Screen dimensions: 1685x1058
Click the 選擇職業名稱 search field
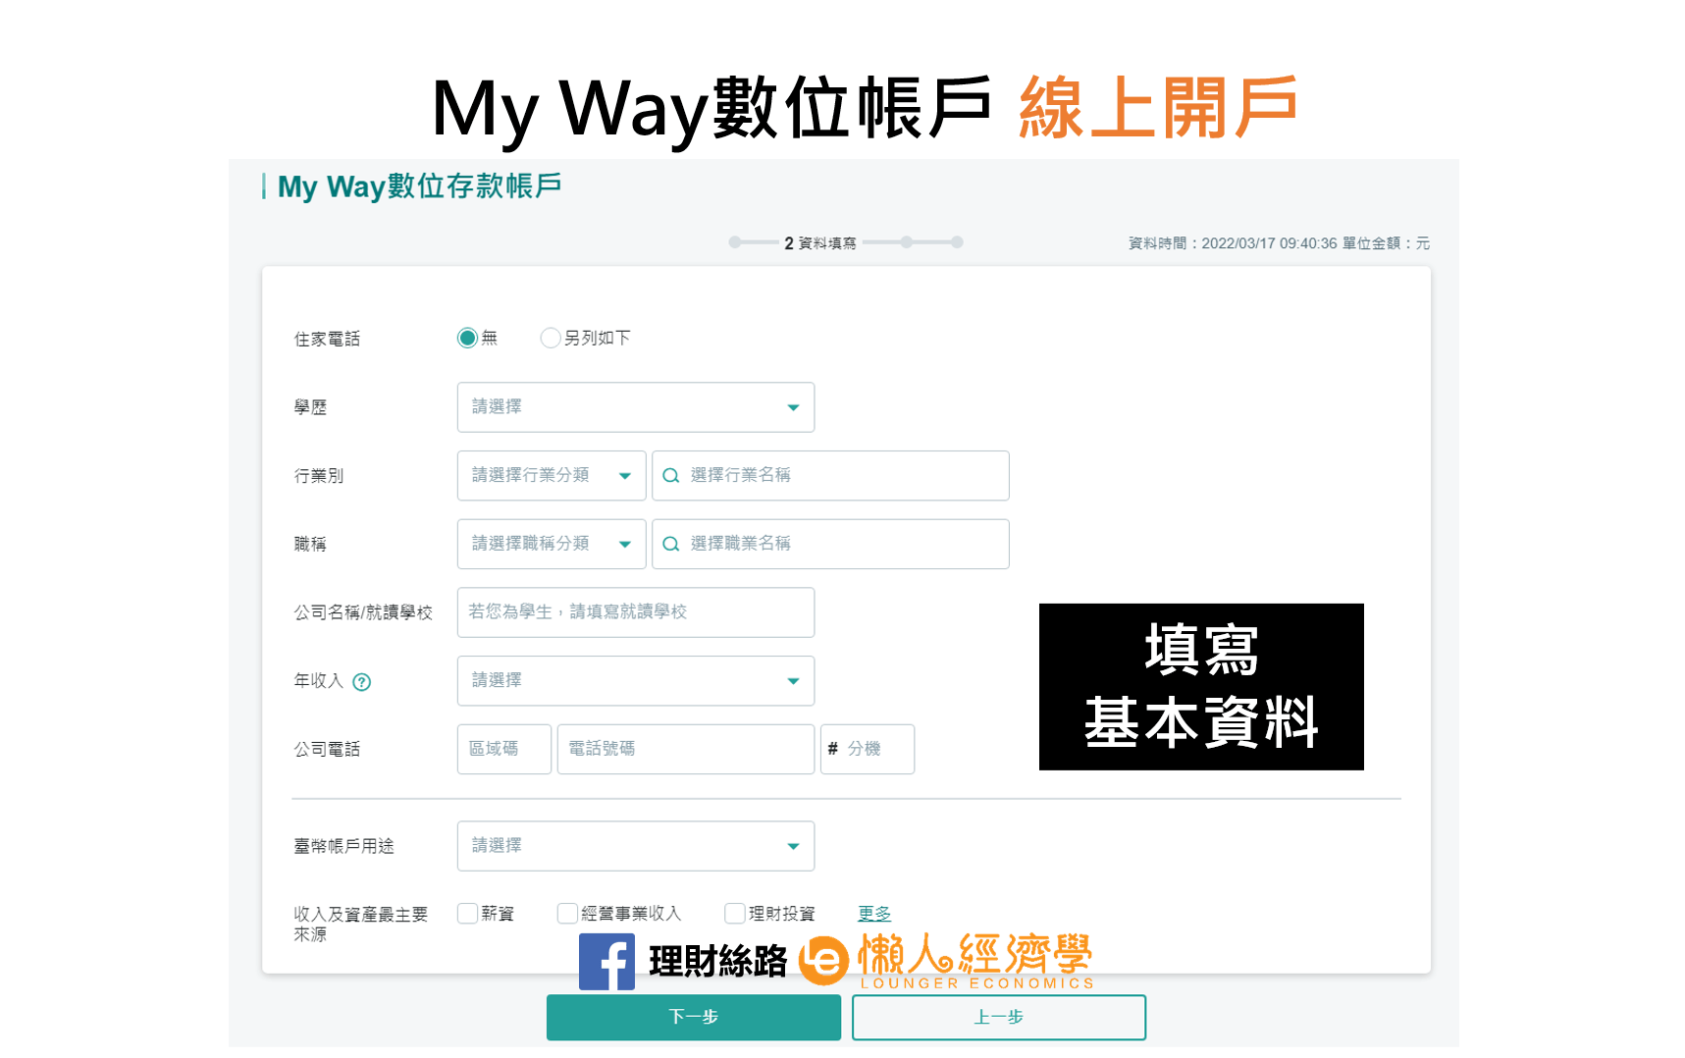tap(830, 544)
